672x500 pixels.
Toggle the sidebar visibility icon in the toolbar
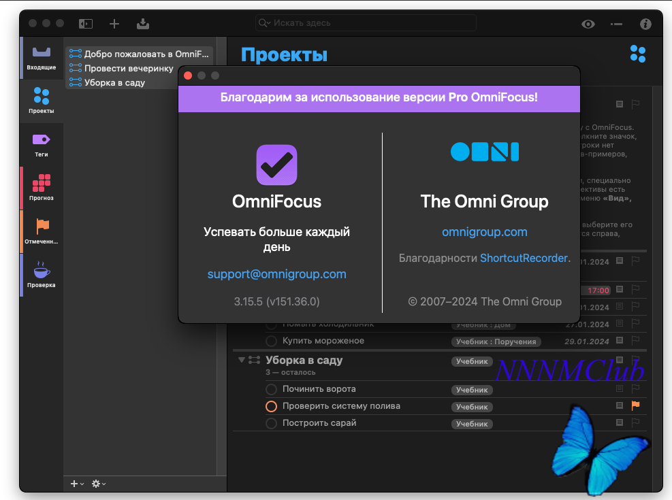[x=86, y=24]
